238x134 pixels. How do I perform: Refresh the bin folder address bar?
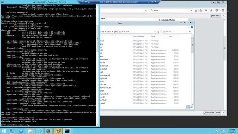point(158,32)
